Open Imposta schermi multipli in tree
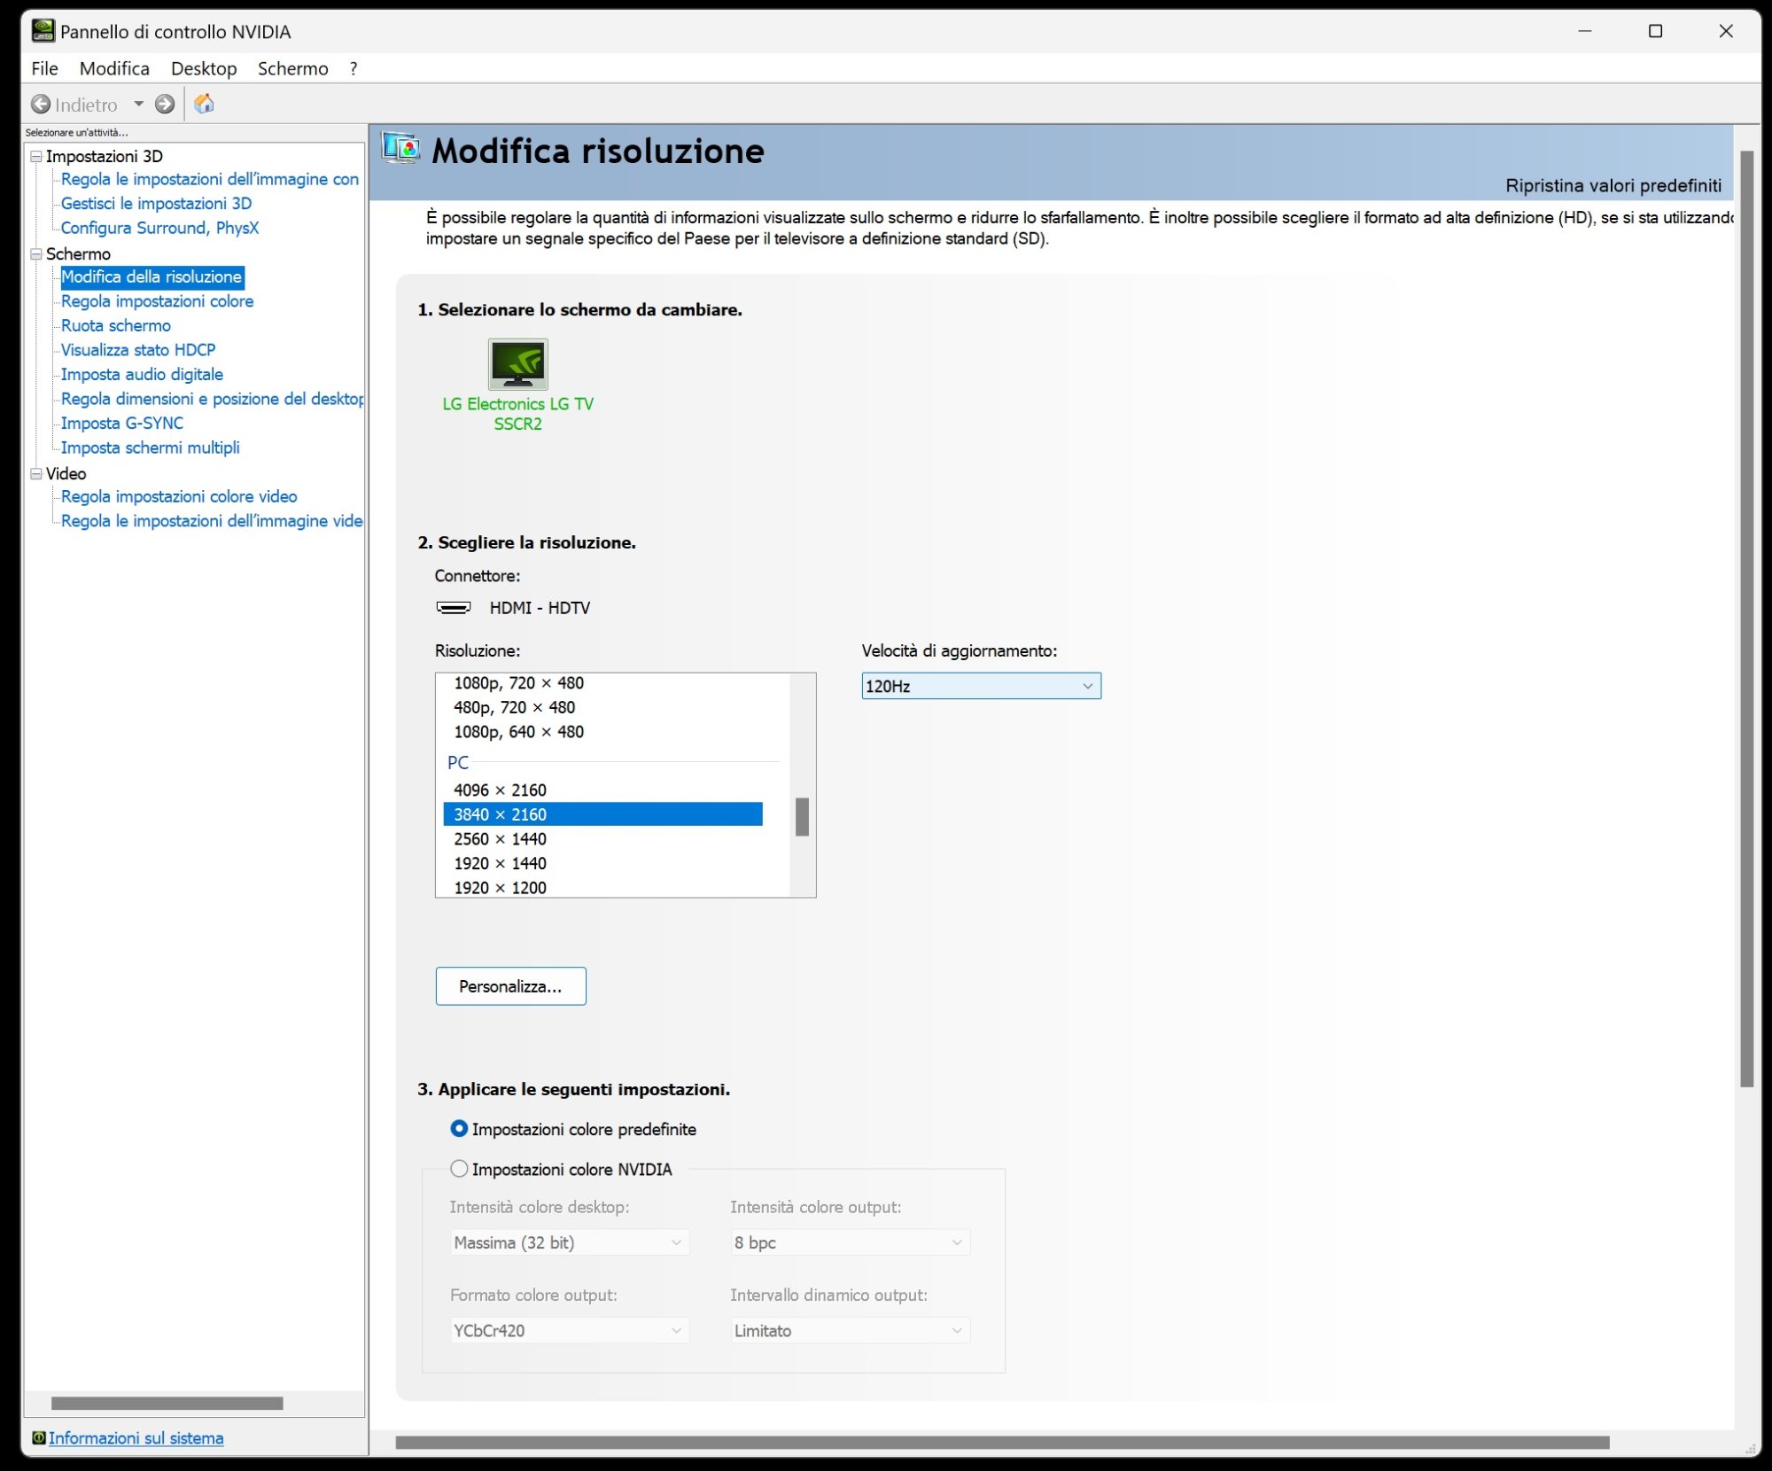The height and width of the screenshot is (1471, 1772). click(150, 448)
